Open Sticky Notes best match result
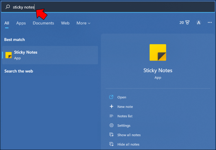Screen dimensions: 216x150 (50, 55)
